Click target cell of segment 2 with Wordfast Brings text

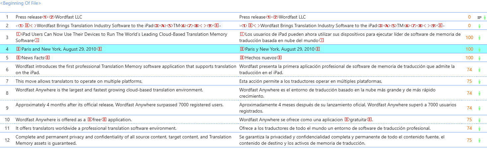click(x=350, y=25)
